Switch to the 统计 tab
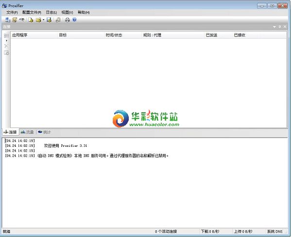 click(44, 132)
